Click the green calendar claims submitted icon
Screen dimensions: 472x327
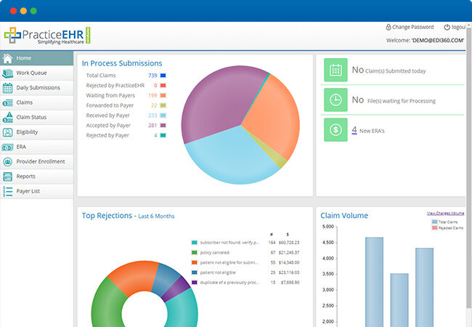[335, 70]
